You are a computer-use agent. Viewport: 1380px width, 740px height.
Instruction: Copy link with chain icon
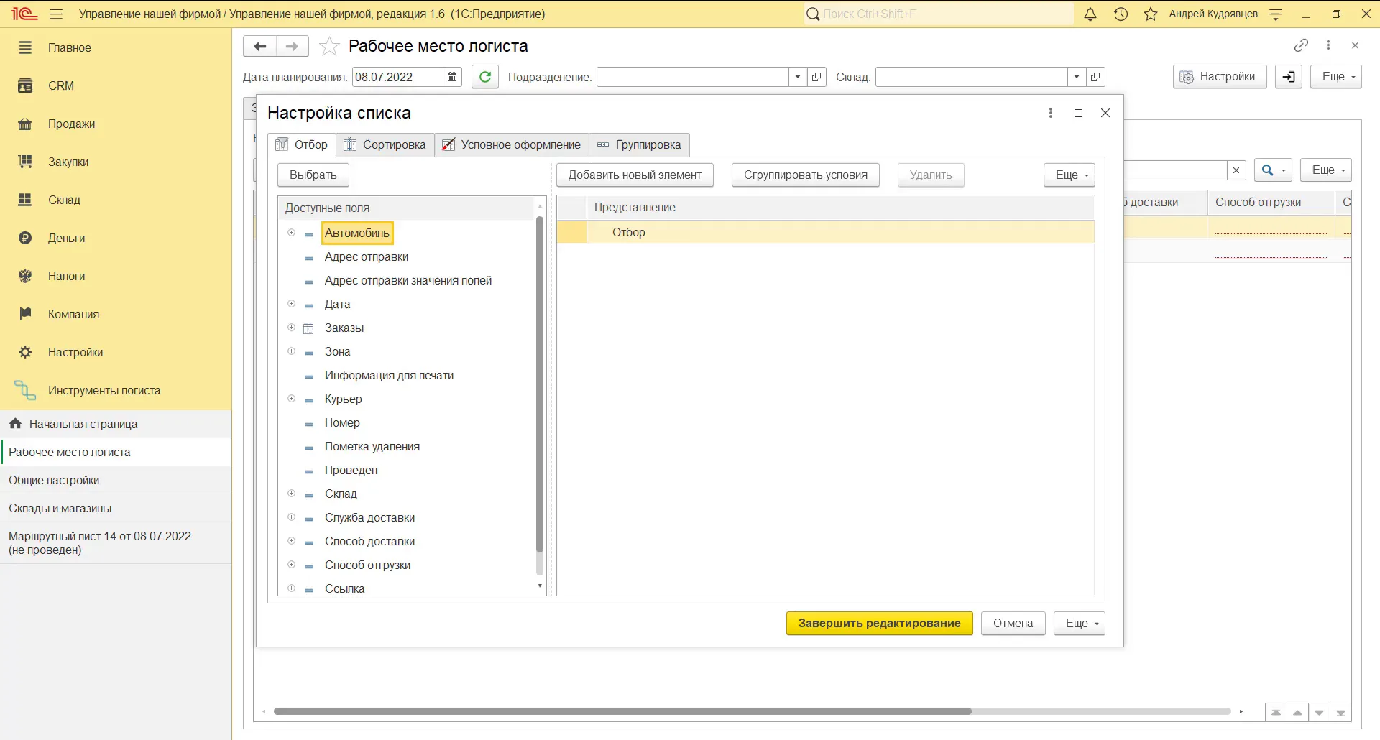[x=1301, y=45]
